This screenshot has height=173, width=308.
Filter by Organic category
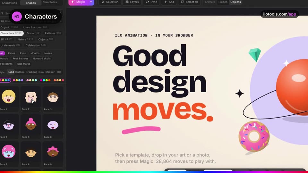[x=9, y=27]
